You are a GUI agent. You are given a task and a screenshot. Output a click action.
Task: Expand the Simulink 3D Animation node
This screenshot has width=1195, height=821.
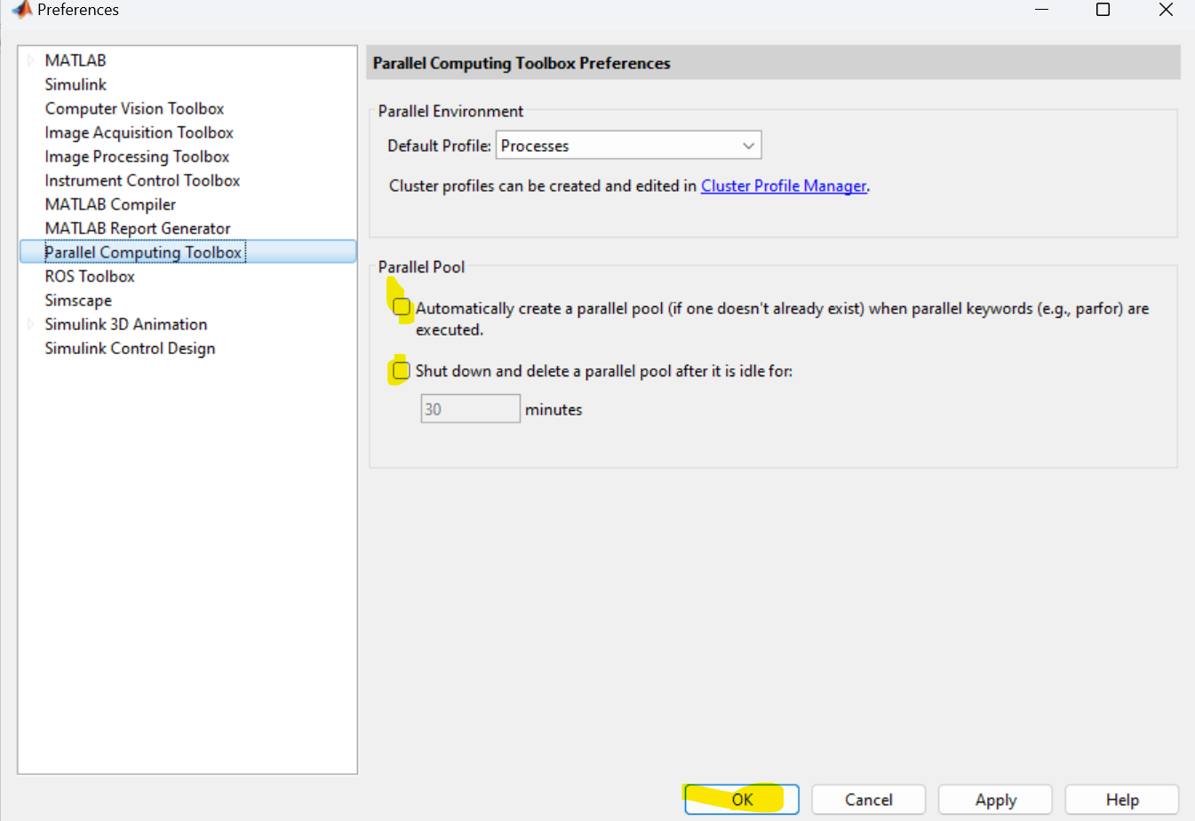[30, 324]
